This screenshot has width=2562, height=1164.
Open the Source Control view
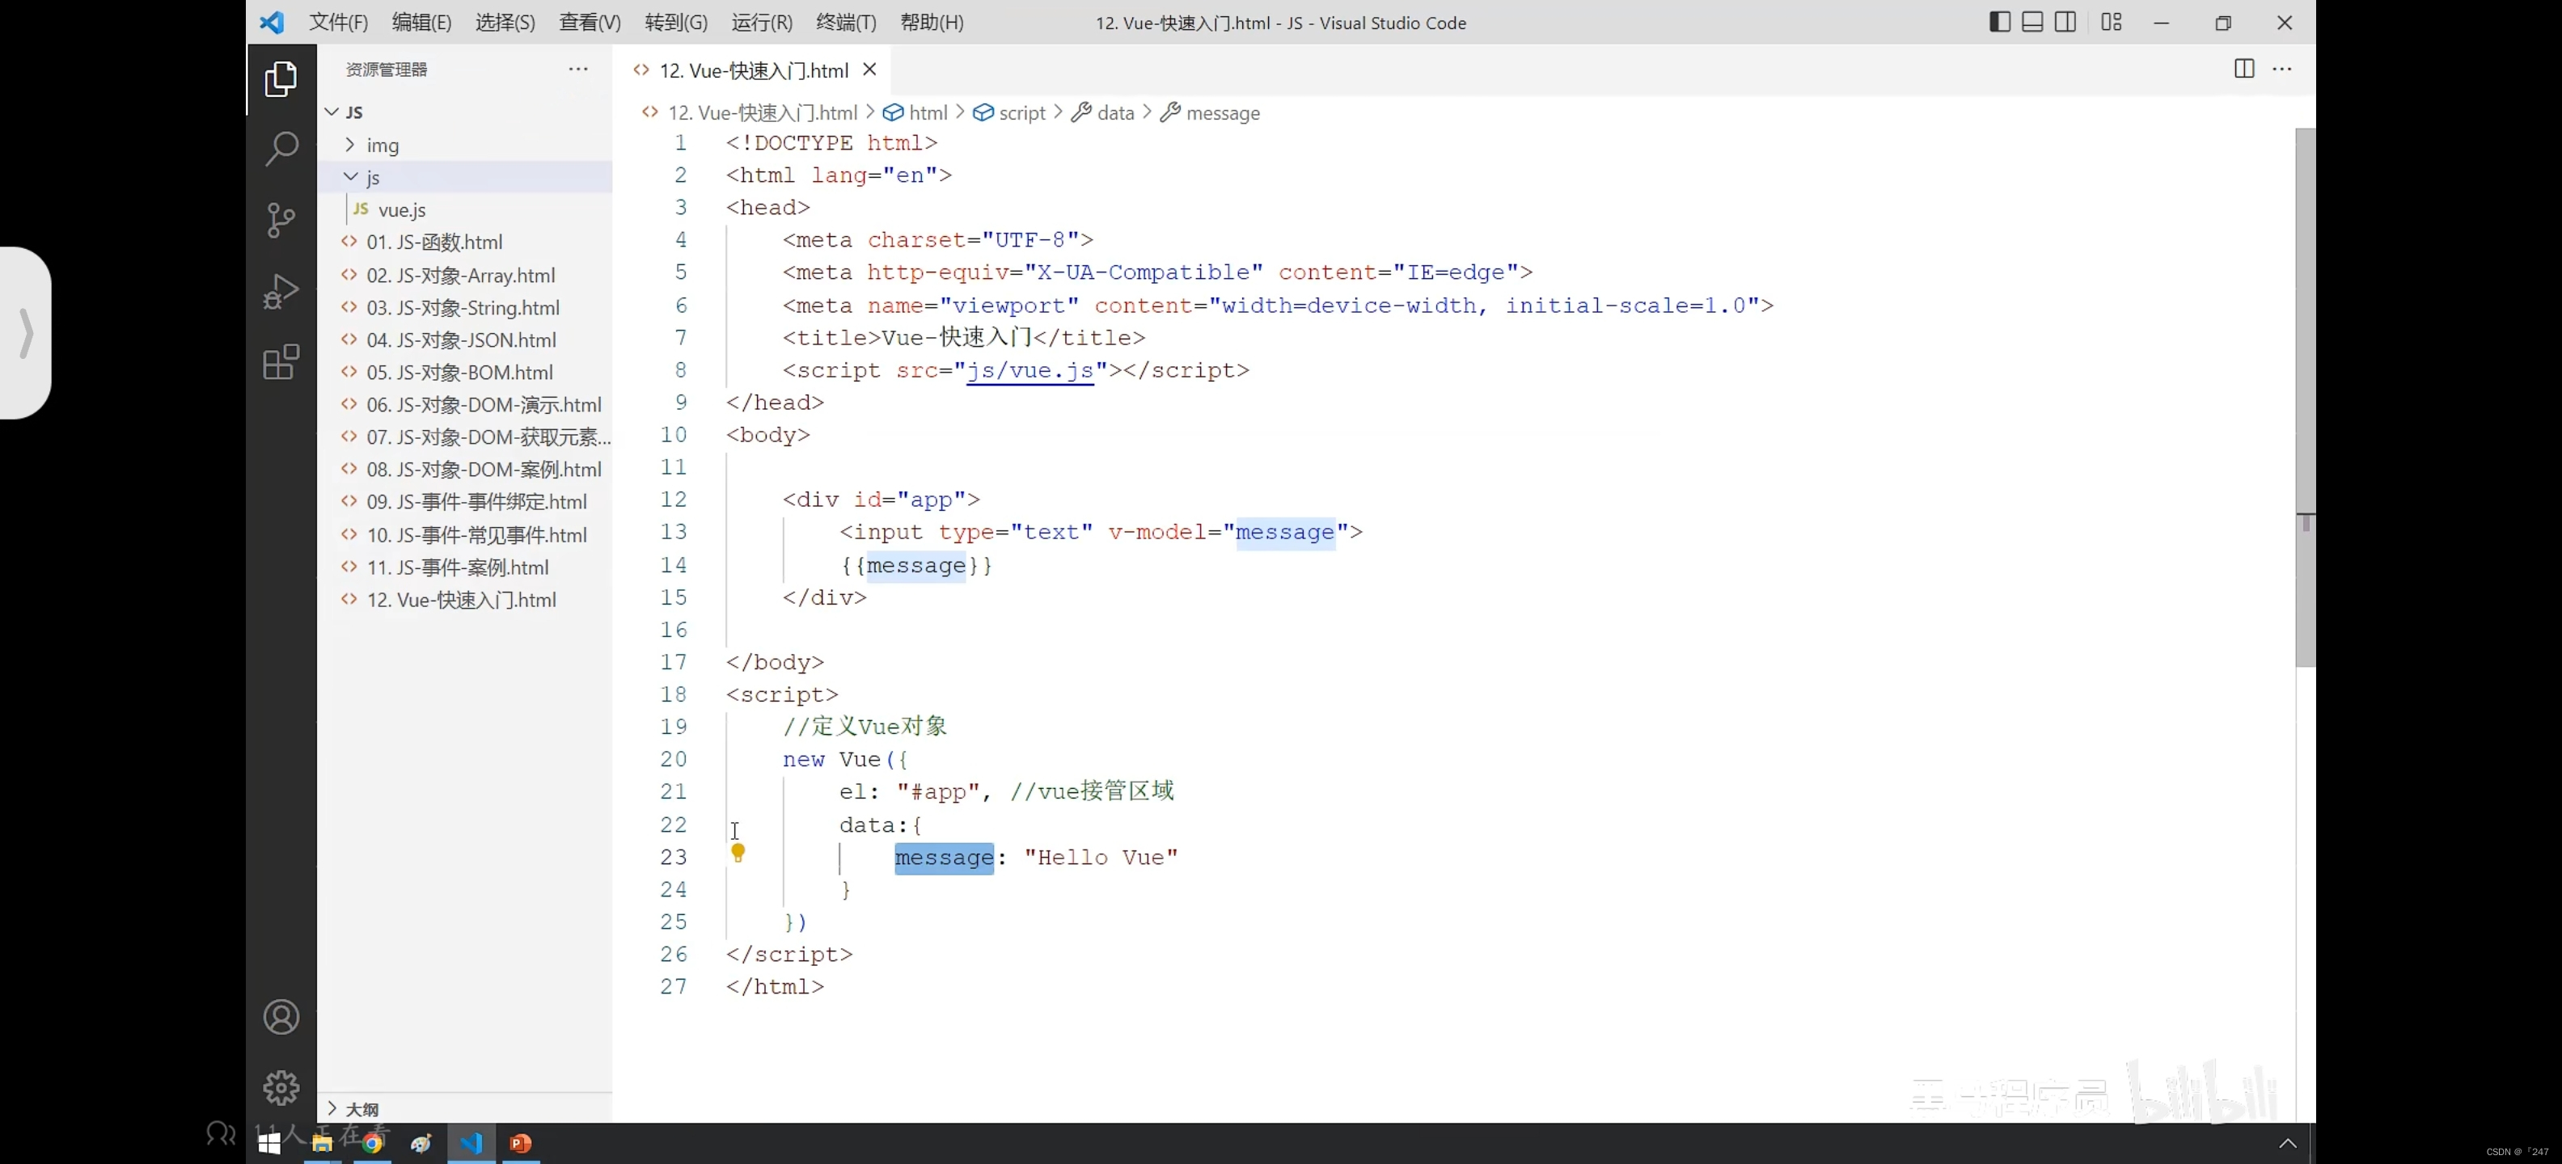(x=281, y=220)
